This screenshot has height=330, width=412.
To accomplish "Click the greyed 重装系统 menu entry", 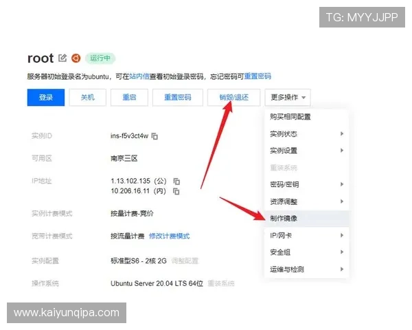I will [307, 168].
